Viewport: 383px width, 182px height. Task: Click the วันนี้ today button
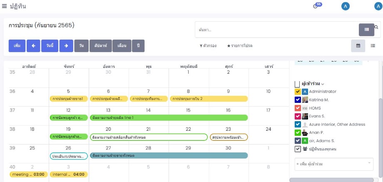pyautogui.click(x=50, y=46)
